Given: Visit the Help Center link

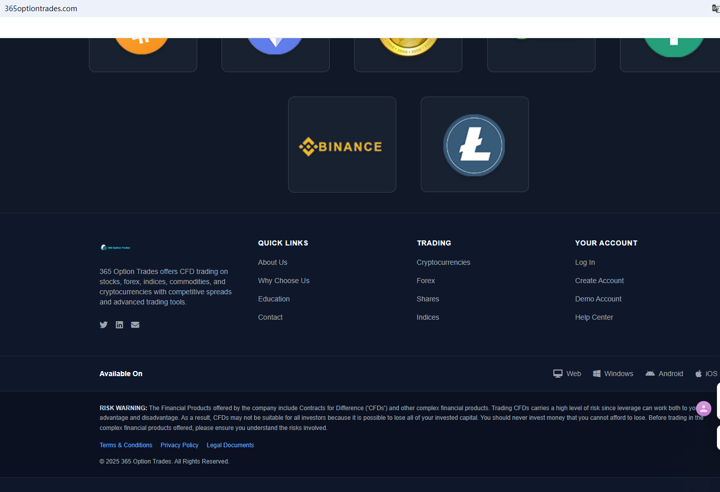Looking at the screenshot, I should click(x=594, y=317).
